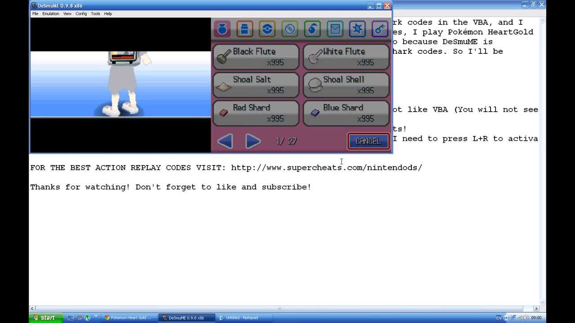Click the Notepad horizontal scrollbar thumb
This screenshot has height=323, width=575.
coord(279,309)
